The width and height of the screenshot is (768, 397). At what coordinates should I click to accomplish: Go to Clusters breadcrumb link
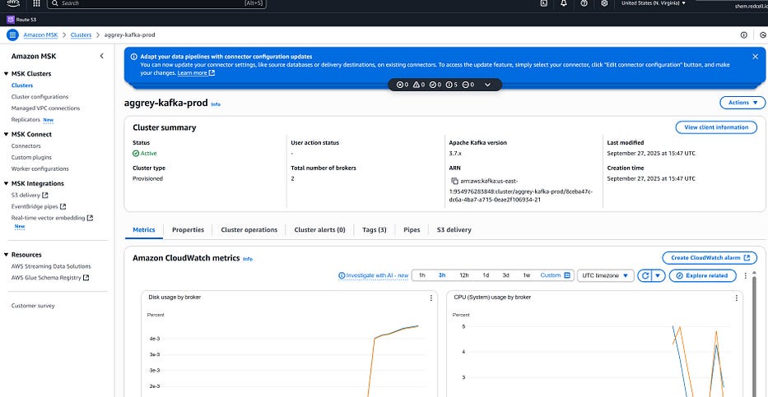pos(81,35)
